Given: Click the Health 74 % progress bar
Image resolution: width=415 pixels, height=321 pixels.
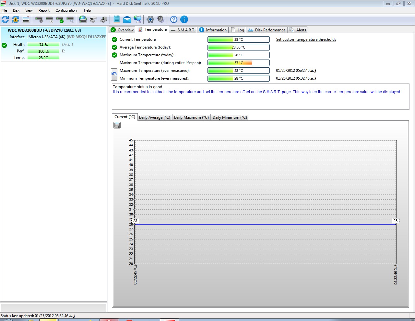Looking at the screenshot, I should (43, 45).
